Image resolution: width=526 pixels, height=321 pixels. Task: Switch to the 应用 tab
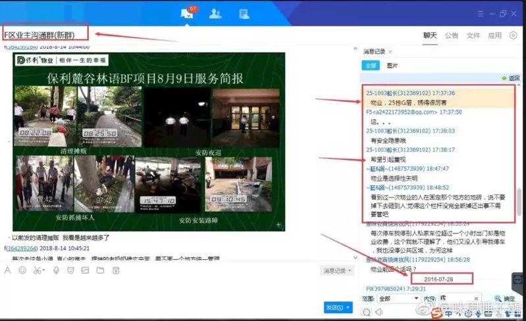click(x=495, y=36)
